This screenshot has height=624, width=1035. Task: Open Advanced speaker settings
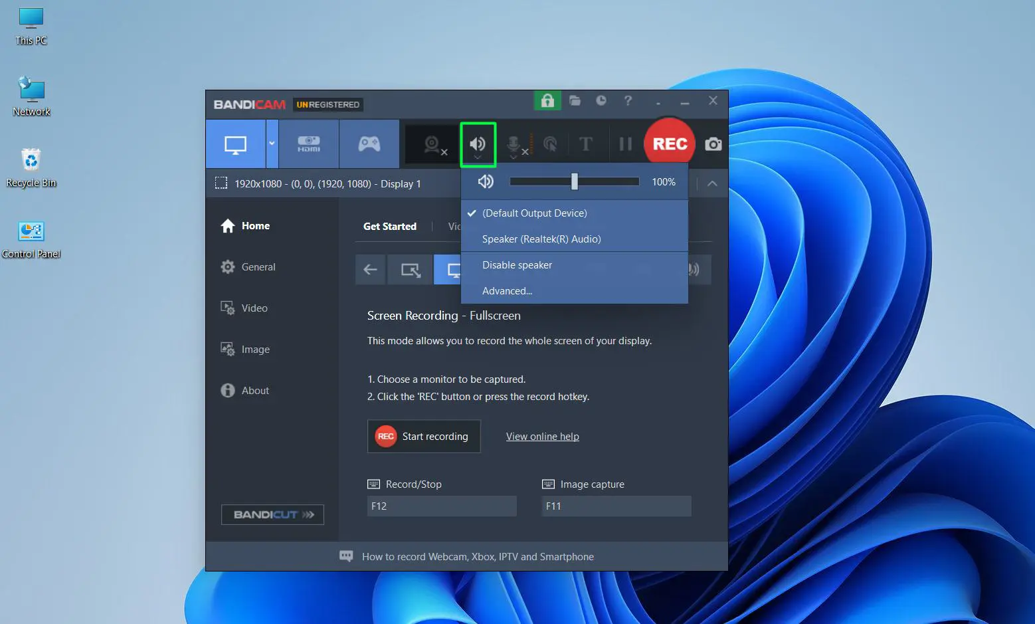506,290
